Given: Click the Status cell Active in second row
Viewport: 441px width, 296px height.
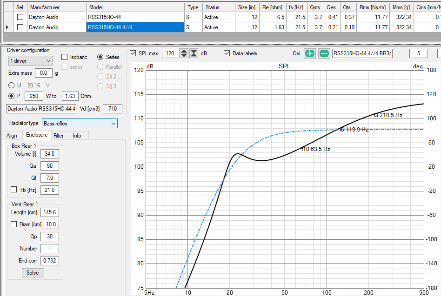Looking at the screenshot, I should pyautogui.click(x=219, y=27).
